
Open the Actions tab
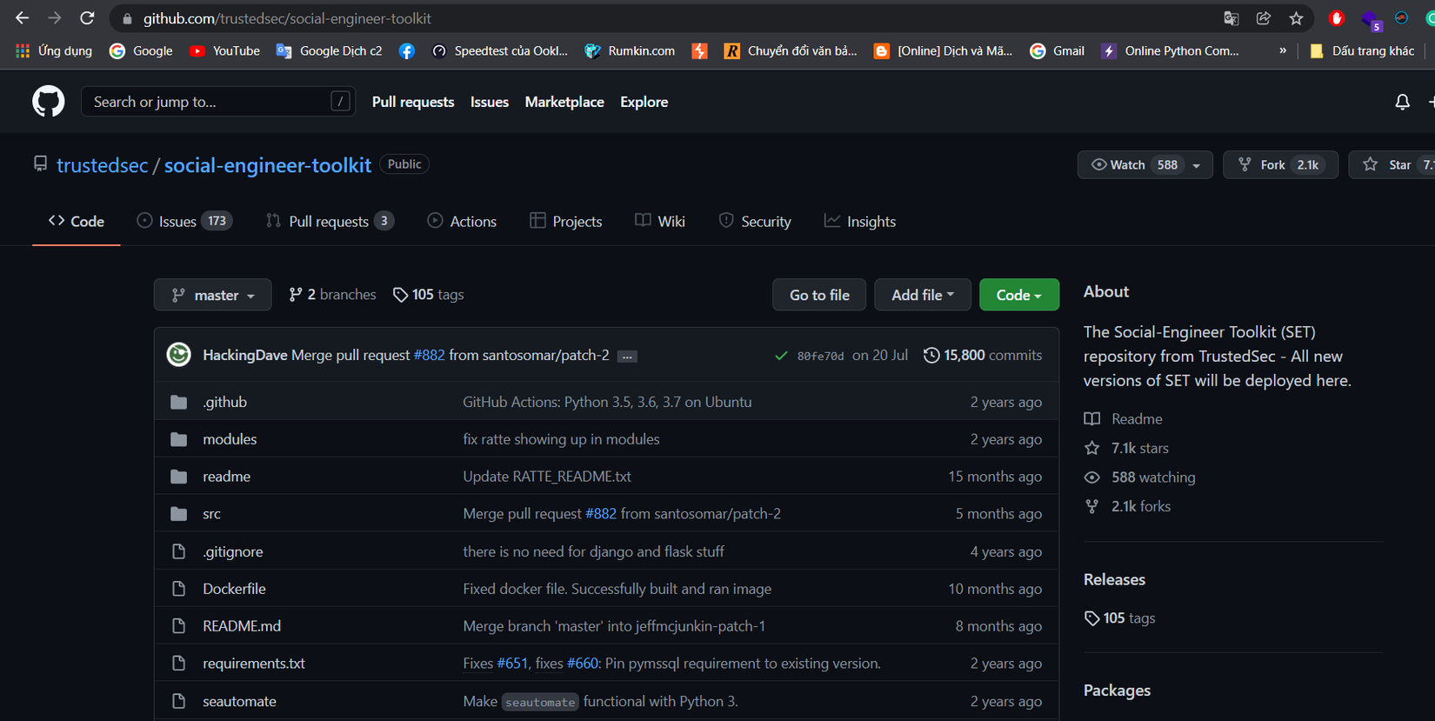point(462,222)
